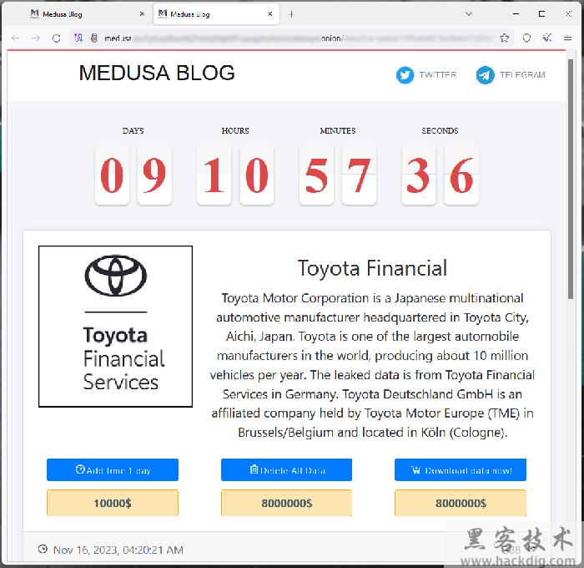Close the active Medusa Blog tab
584x568 pixels.
click(270, 14)
